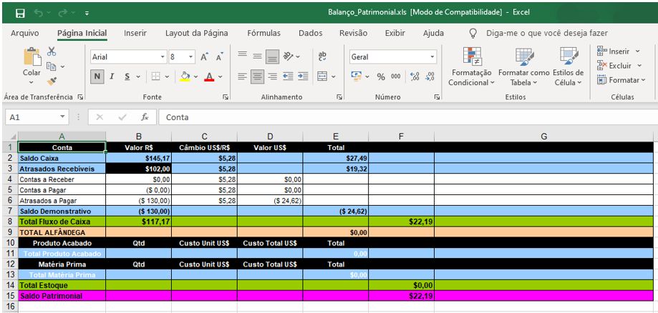Click the Save icon in title bar

pos(20,14)
